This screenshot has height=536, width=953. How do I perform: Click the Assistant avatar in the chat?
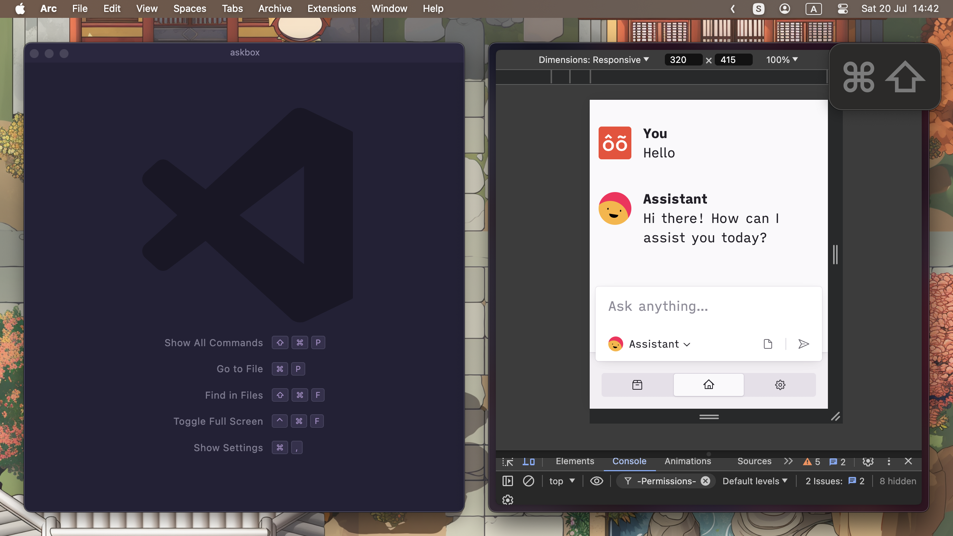(x=615, y=208)
